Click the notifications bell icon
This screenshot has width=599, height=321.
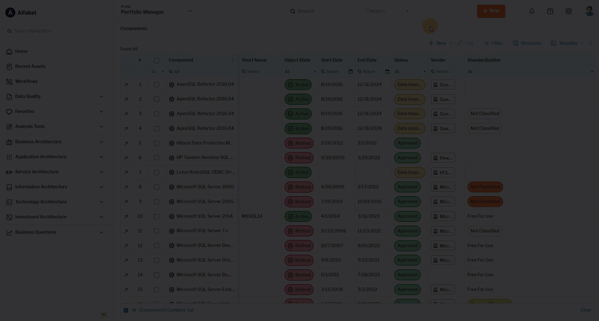[x=532, y=11]
